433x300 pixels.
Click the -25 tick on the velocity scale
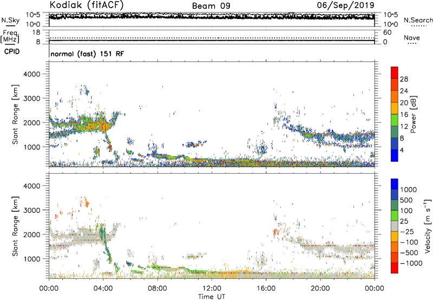(407, 231)
